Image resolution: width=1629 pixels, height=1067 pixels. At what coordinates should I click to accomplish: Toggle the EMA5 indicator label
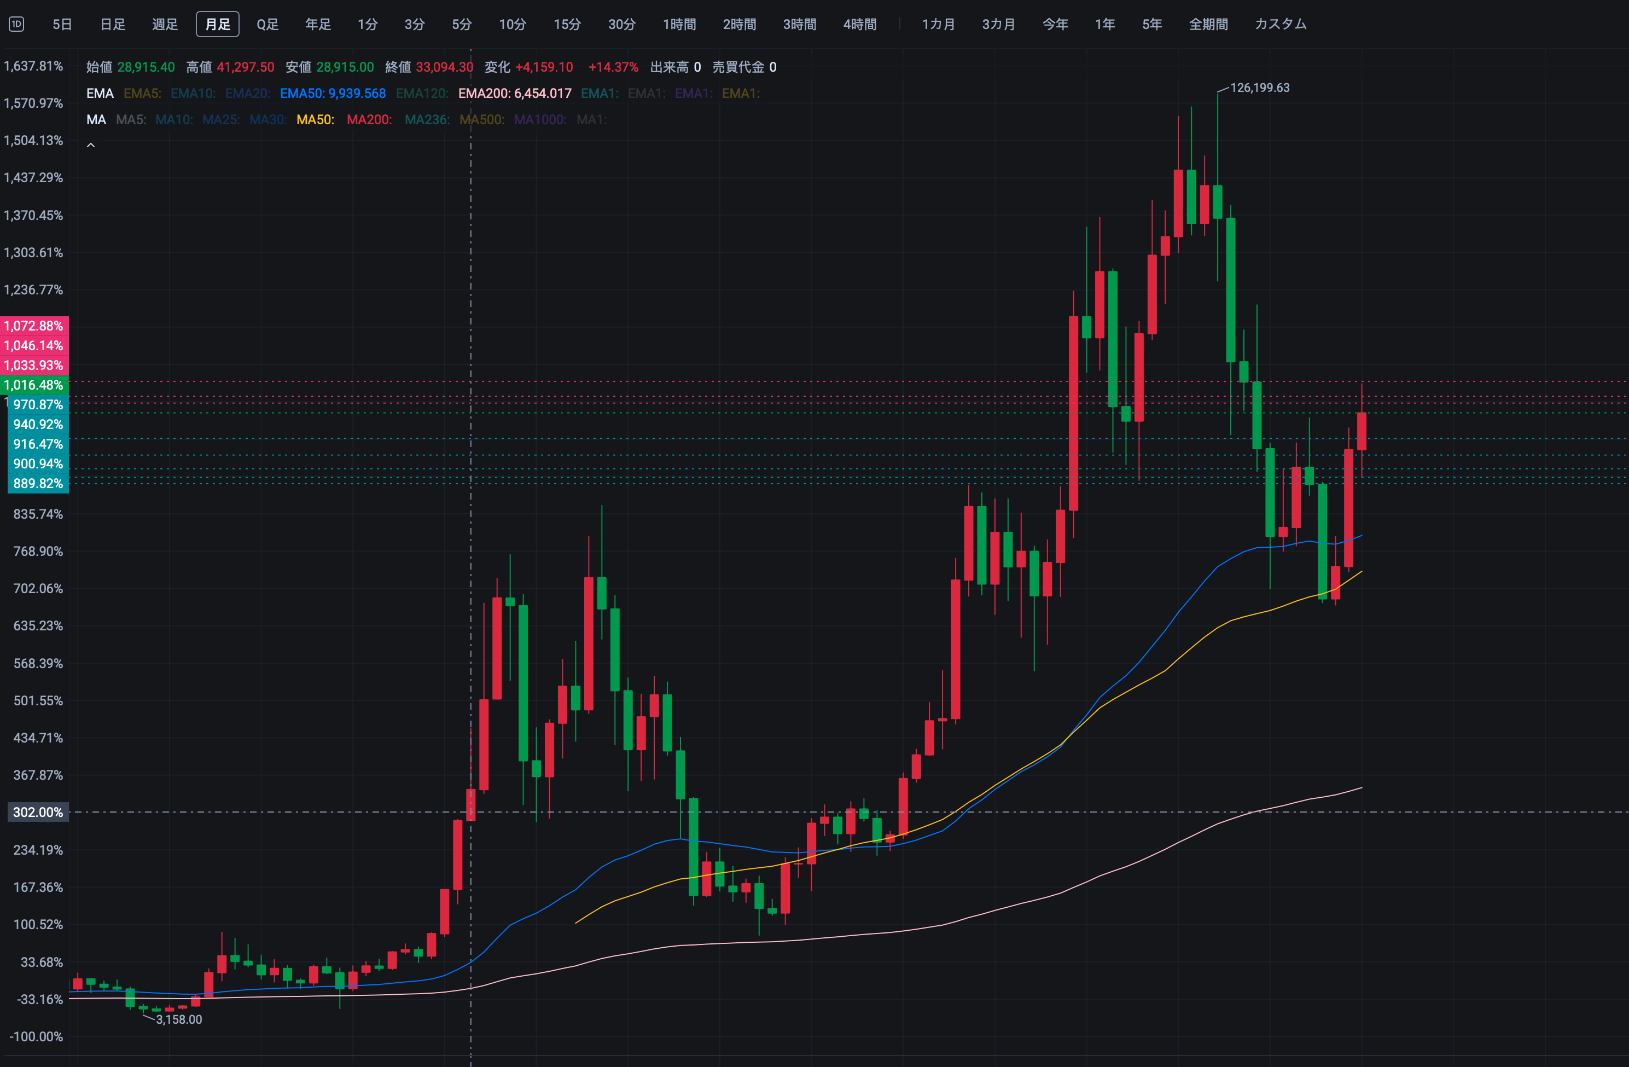(x=142, y=93)
